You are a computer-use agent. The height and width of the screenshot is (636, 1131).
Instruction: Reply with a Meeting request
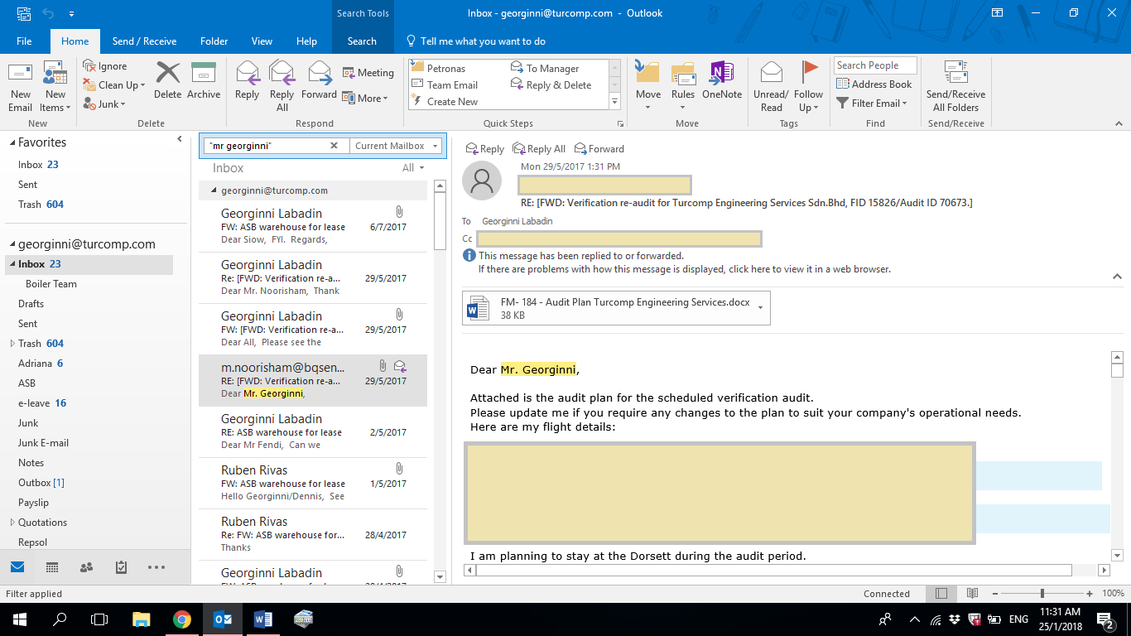pyautogui.click(x=368, y=73)
